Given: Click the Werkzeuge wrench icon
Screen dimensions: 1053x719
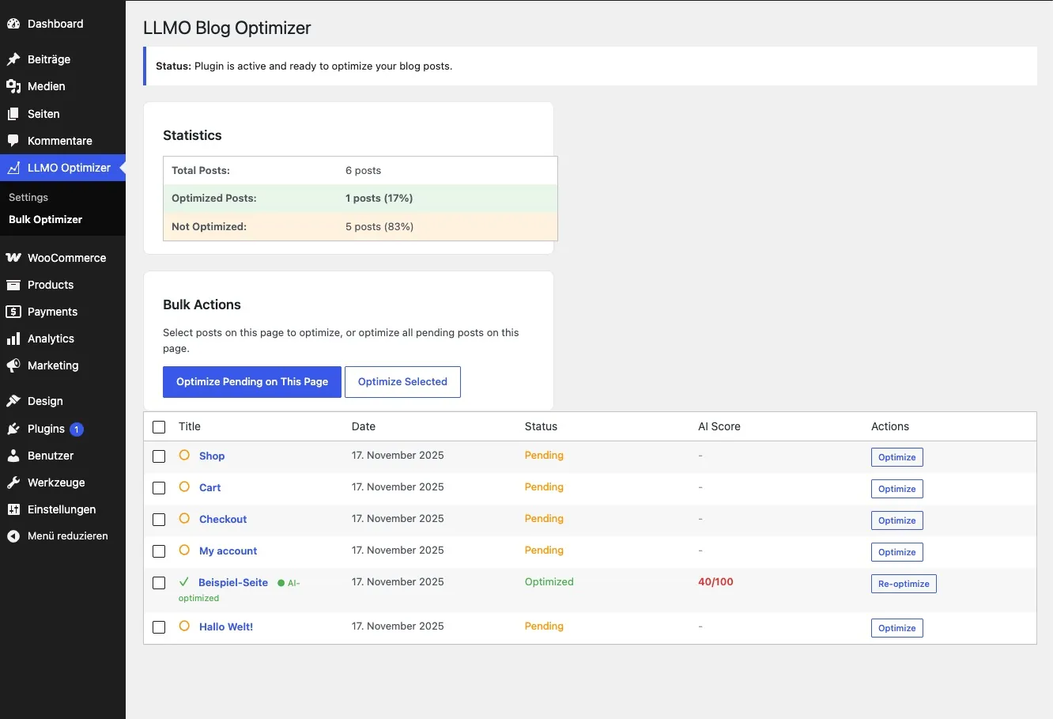Looking at the screenshot, I should coord(13,482).
